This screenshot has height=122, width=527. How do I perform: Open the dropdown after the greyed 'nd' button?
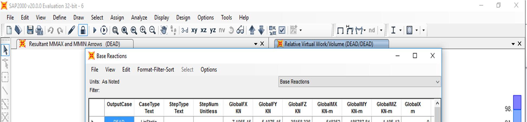(x=381, y=30)
